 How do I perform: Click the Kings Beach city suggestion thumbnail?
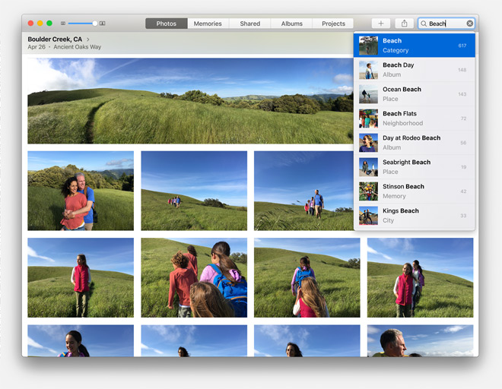[x=368, y=216]
